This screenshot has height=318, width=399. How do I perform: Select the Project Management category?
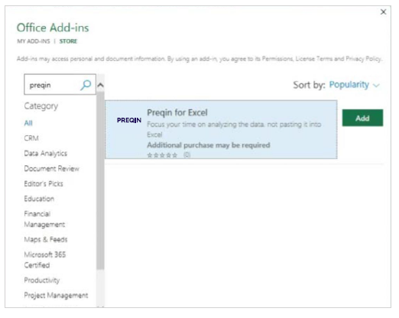[x=56, y=295]
